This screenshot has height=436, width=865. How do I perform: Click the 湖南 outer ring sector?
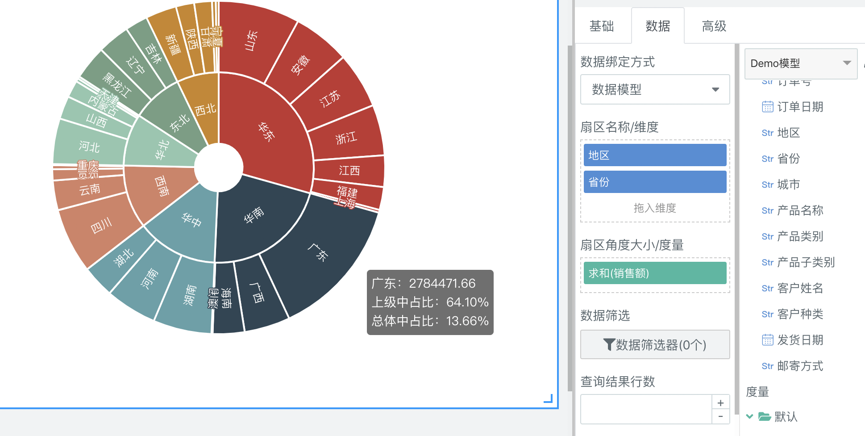click(189, 295)
